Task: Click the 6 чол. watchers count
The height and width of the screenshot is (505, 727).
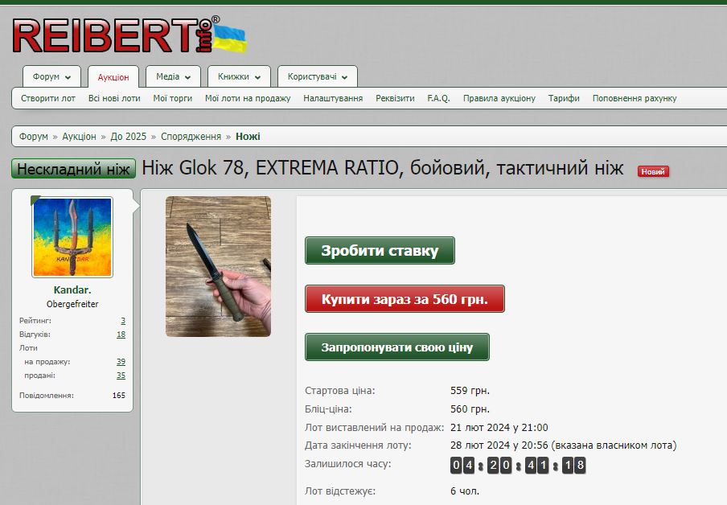Action: point(465,491)
